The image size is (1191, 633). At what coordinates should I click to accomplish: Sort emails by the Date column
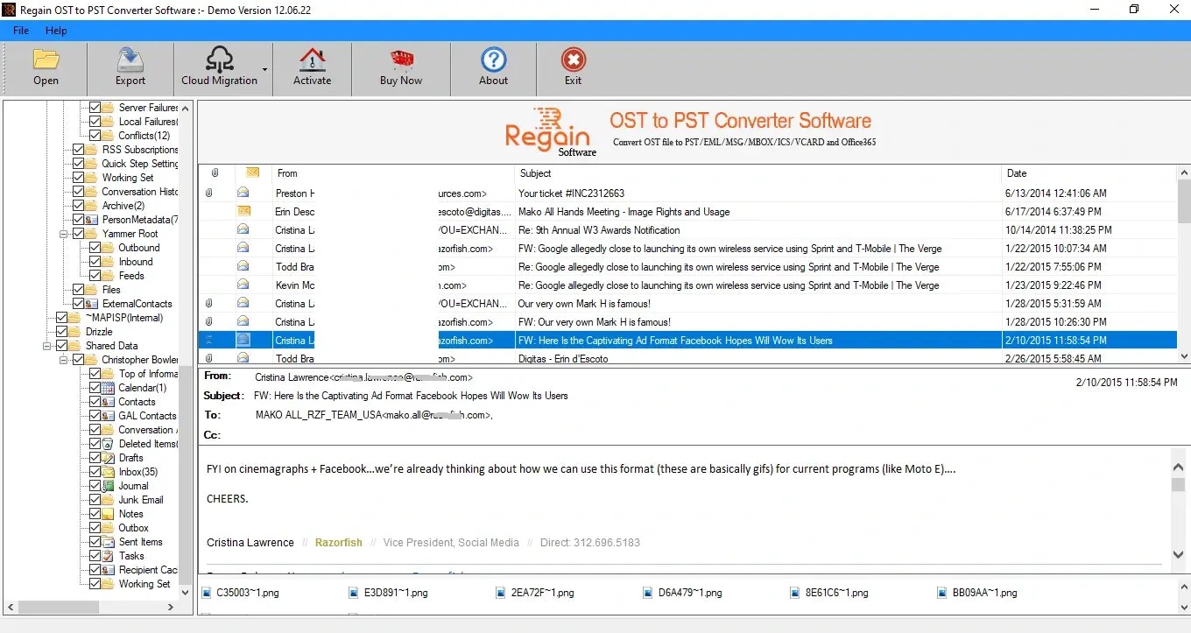[x=1089, y=173]
